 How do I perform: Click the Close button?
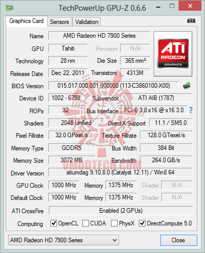pos(179,240)
